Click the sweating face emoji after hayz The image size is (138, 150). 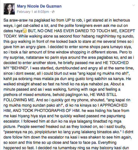pyautogui.click(x=25, y=31)
